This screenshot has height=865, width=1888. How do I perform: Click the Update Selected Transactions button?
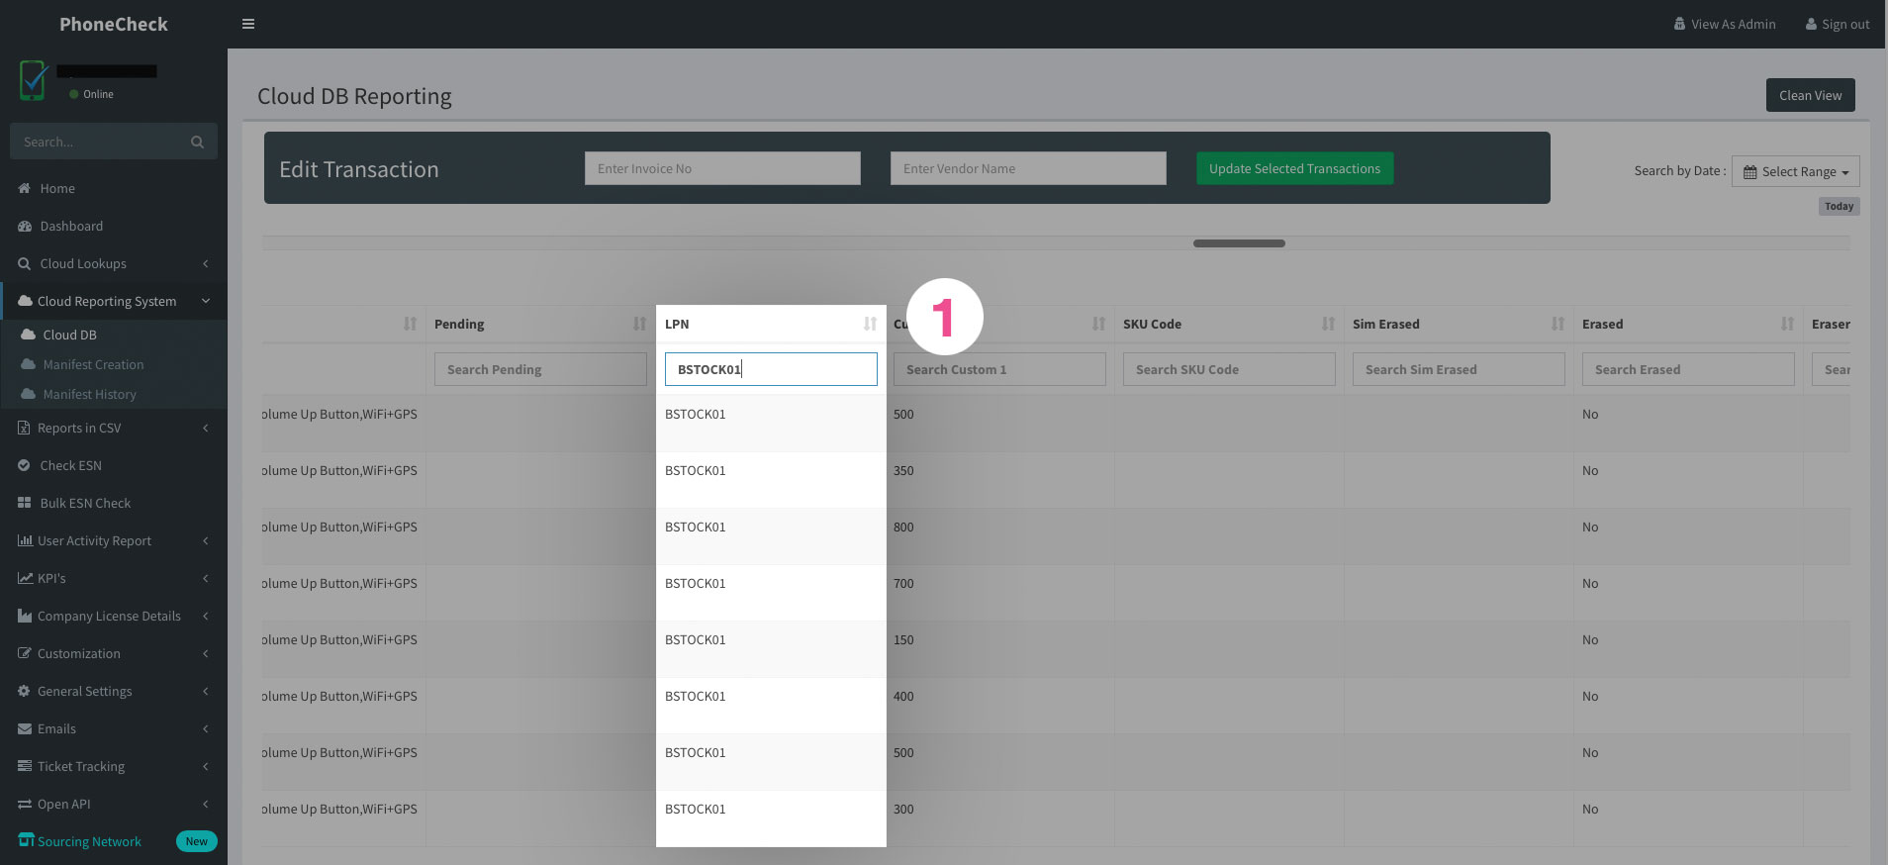pyautogui.click(x=1294, y=168)
